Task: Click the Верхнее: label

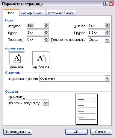Action: click(15, 26)
